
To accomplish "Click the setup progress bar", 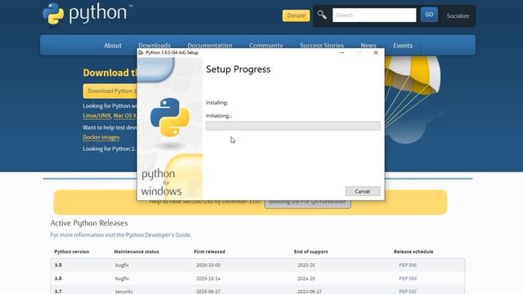I will (x=293, y=126).
